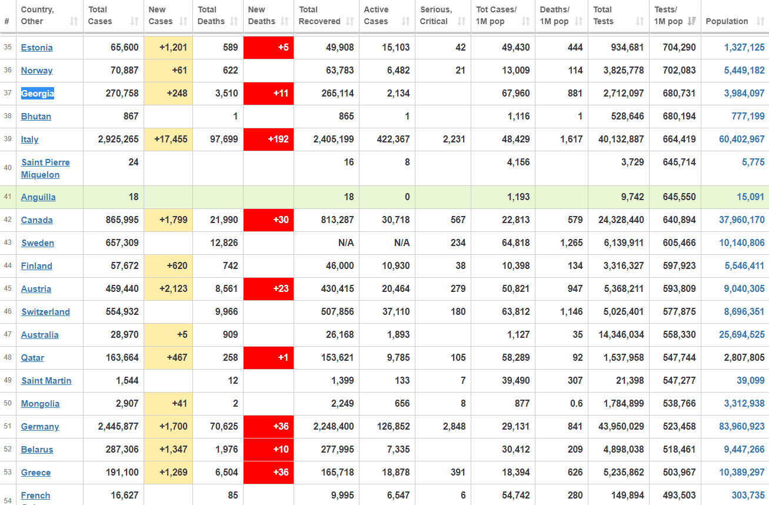Viewport: 769px width, 505px height.
Task: Click sort arrows icon in Total Deaths header
Action: [x=234, y=21]
